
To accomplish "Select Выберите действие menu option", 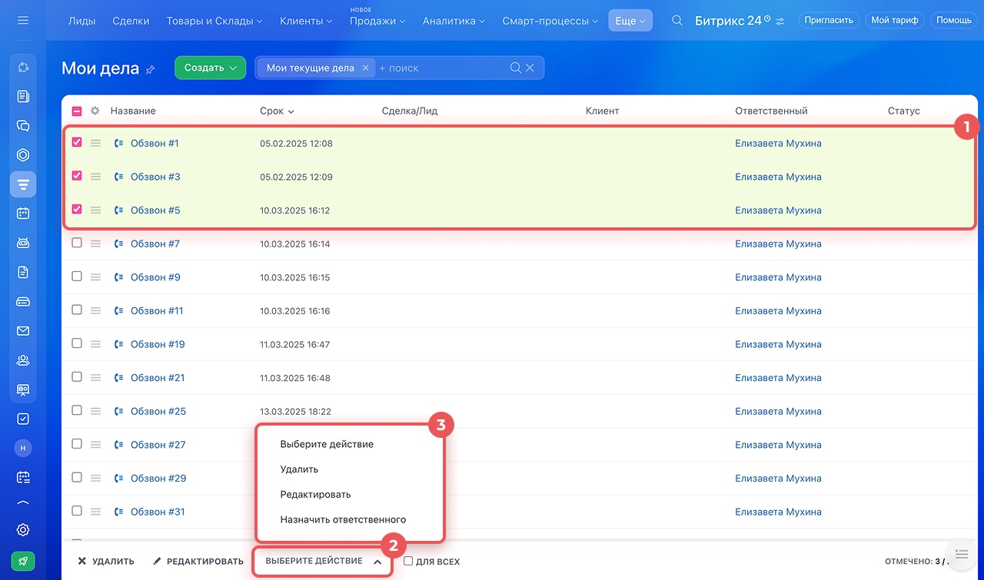I will click(x=327, y=444).
